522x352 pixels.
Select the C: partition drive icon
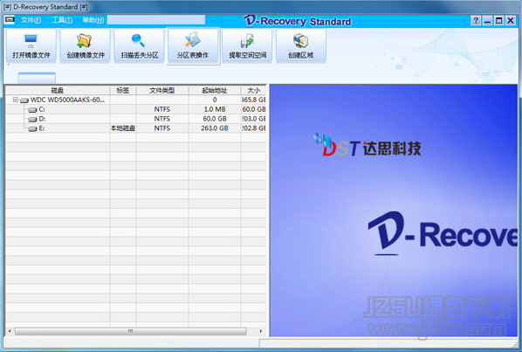(x=32, y=109)
